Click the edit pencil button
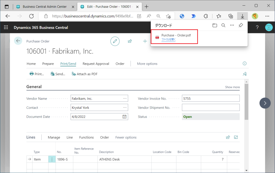Screen dimensions: 275x173 pyautogui.click(x=115, y=41)
